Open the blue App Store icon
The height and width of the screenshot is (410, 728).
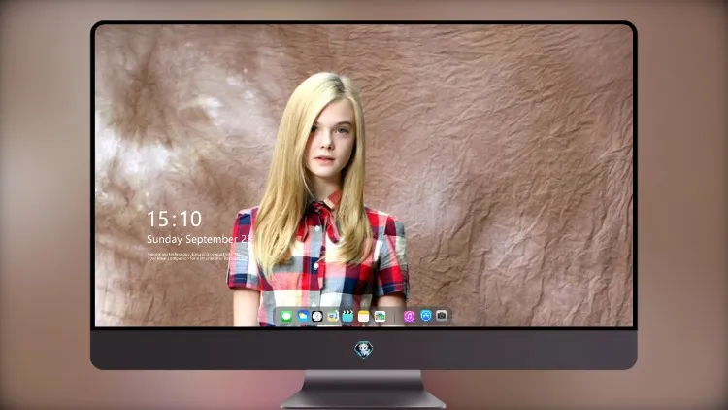426,316
